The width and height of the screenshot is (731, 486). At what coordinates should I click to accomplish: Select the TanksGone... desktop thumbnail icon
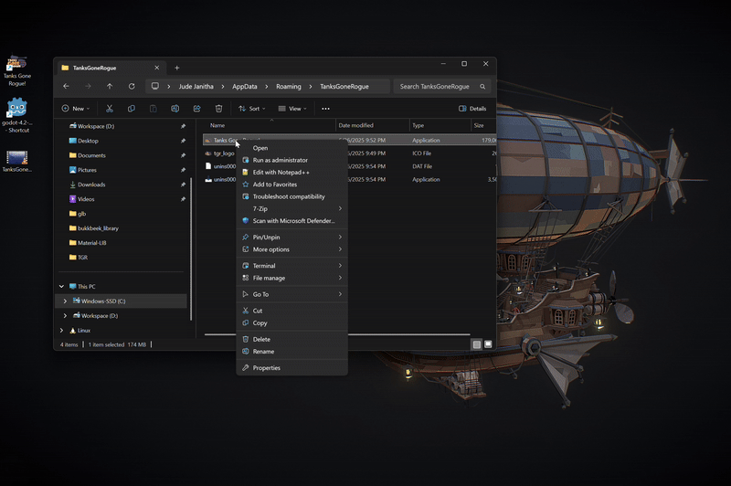[16, 162]
